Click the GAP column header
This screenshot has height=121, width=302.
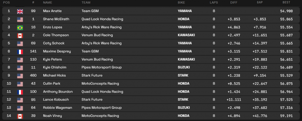[x=260, y=3]
